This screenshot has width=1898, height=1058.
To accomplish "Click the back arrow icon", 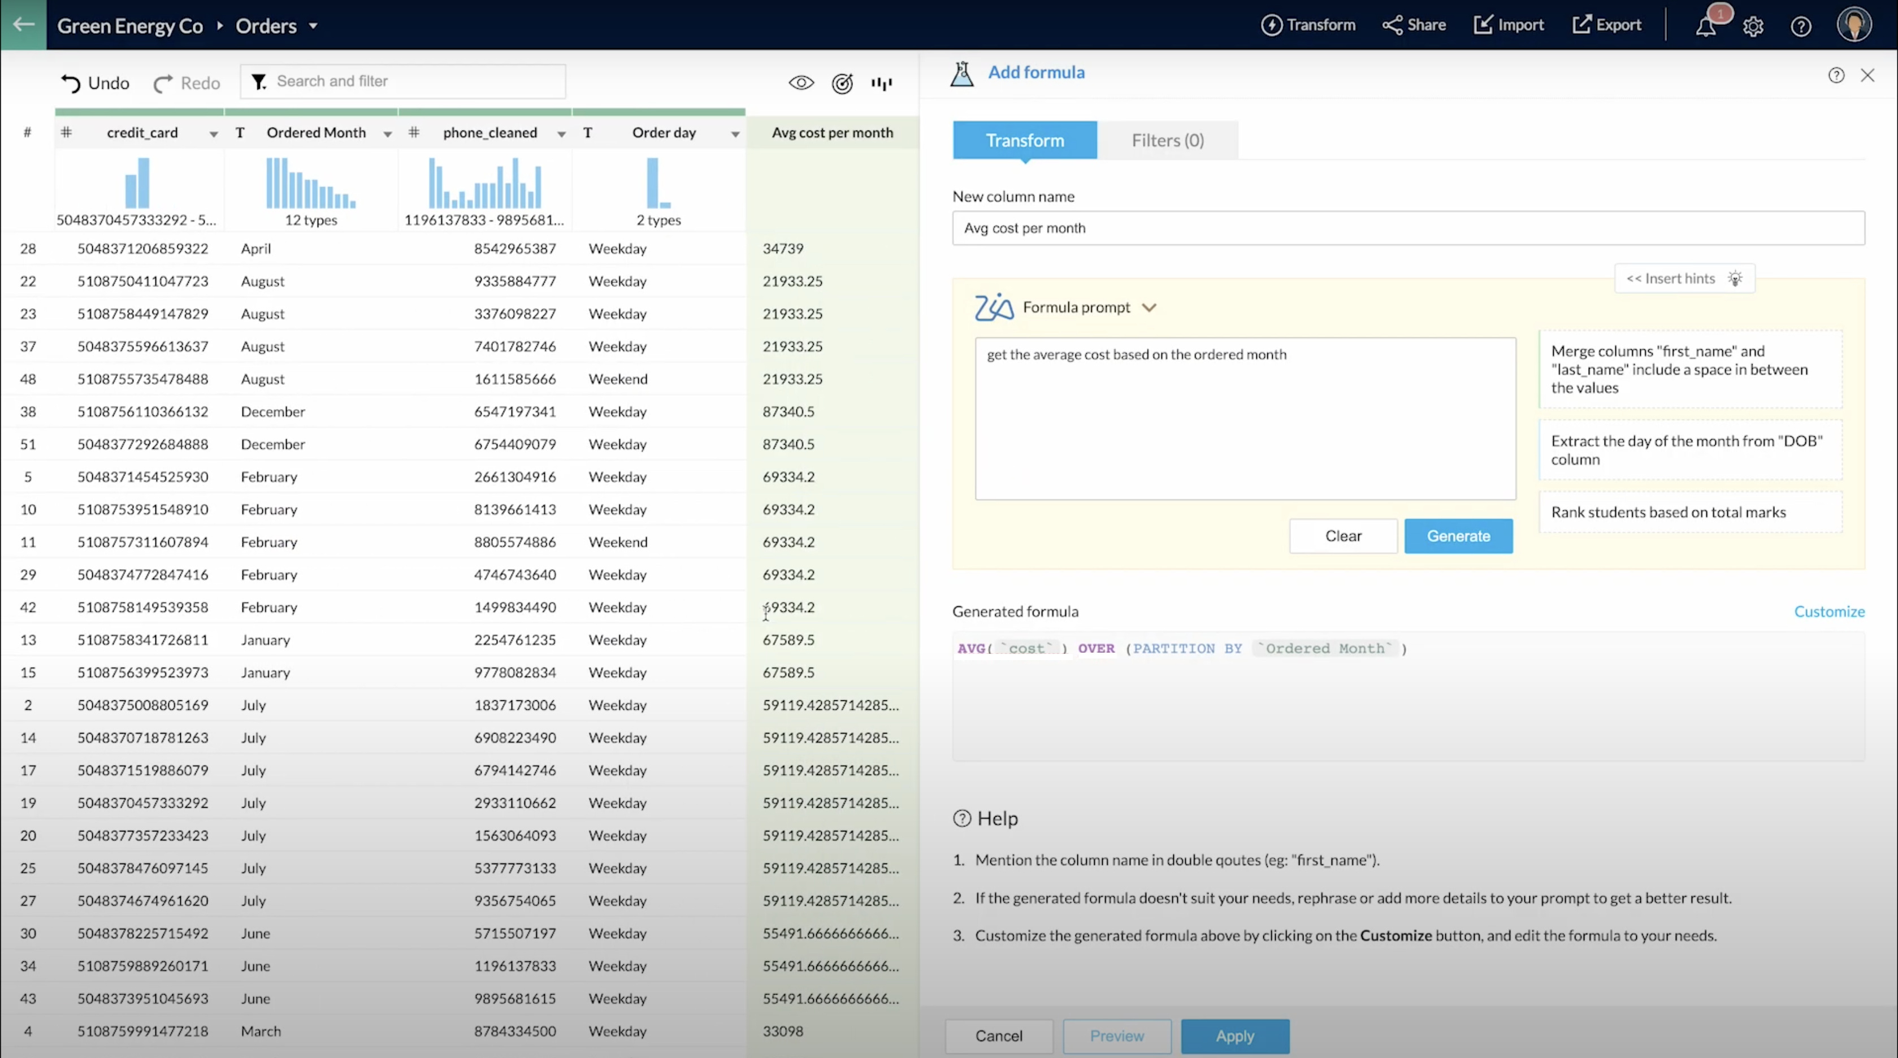I will pyautogui.click(x=24, y=24).
